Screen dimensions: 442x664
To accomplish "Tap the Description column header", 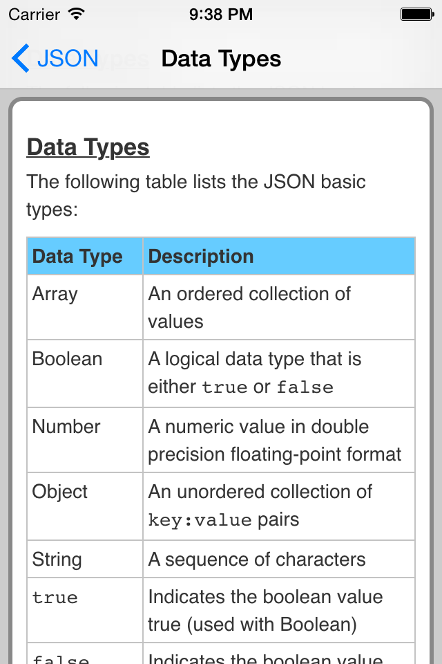I will tap(201, 257).
